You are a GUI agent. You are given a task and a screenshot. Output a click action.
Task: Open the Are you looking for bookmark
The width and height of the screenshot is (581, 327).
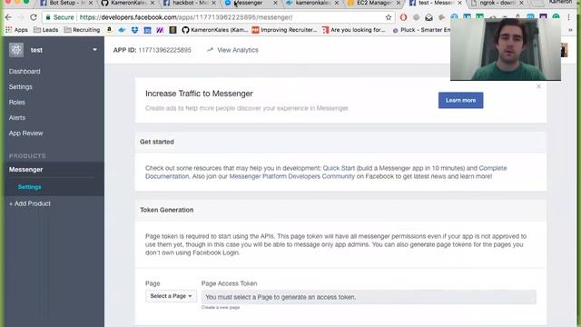click(354, 30)
